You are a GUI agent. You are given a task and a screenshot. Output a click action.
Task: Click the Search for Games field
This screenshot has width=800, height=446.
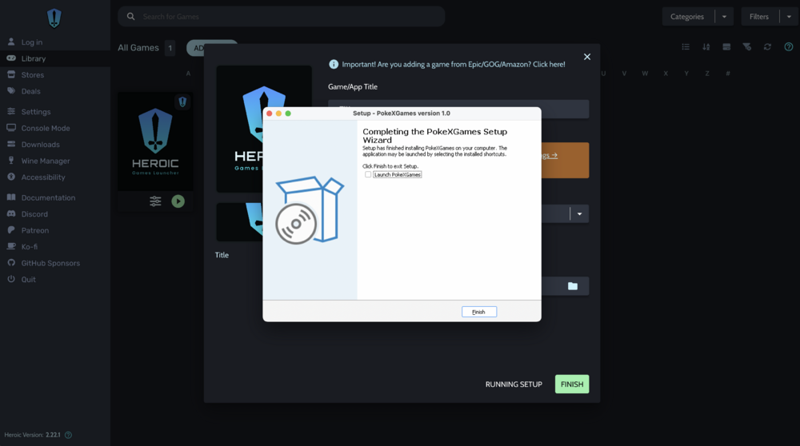point(281,16)
